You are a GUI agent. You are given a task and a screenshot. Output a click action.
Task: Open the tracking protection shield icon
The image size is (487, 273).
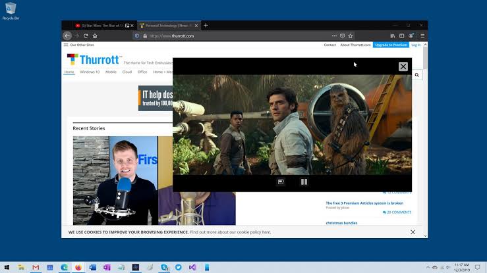[x=136, y=36]
